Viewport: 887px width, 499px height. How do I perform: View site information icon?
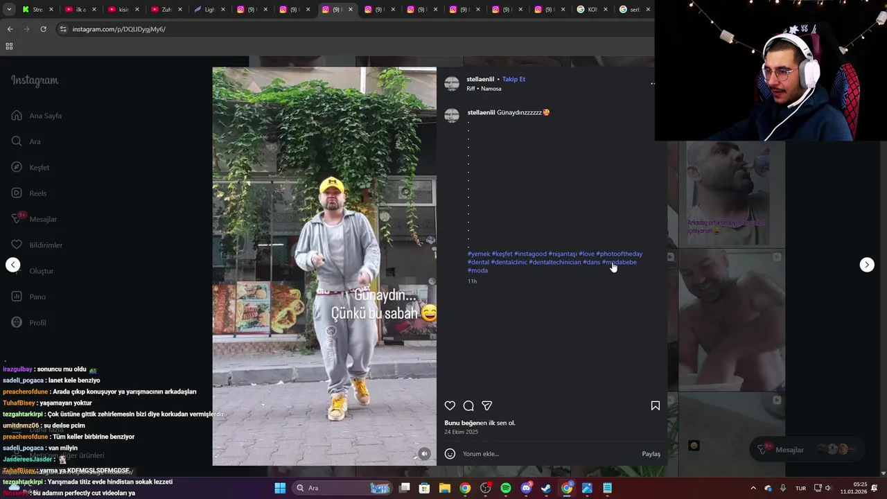(x=63, y=29)
